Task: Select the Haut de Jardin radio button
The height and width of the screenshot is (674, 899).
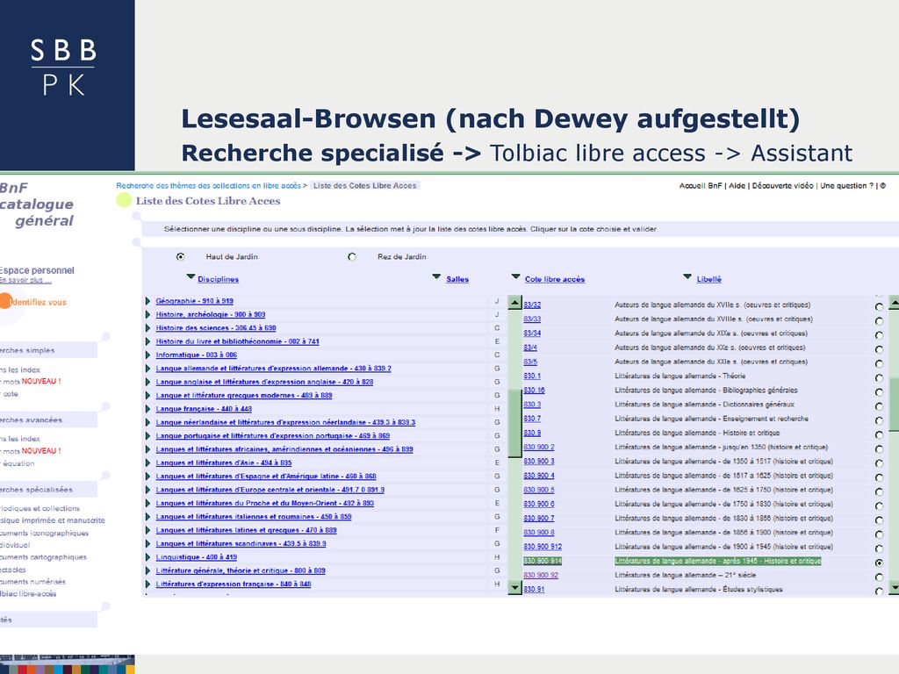Action: 181,257
